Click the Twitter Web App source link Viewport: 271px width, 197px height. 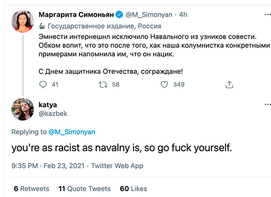click(x=117, y=166)
